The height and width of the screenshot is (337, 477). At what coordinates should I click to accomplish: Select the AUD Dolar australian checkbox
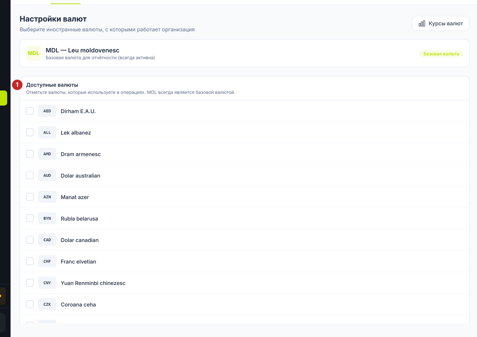click(30, 175)
